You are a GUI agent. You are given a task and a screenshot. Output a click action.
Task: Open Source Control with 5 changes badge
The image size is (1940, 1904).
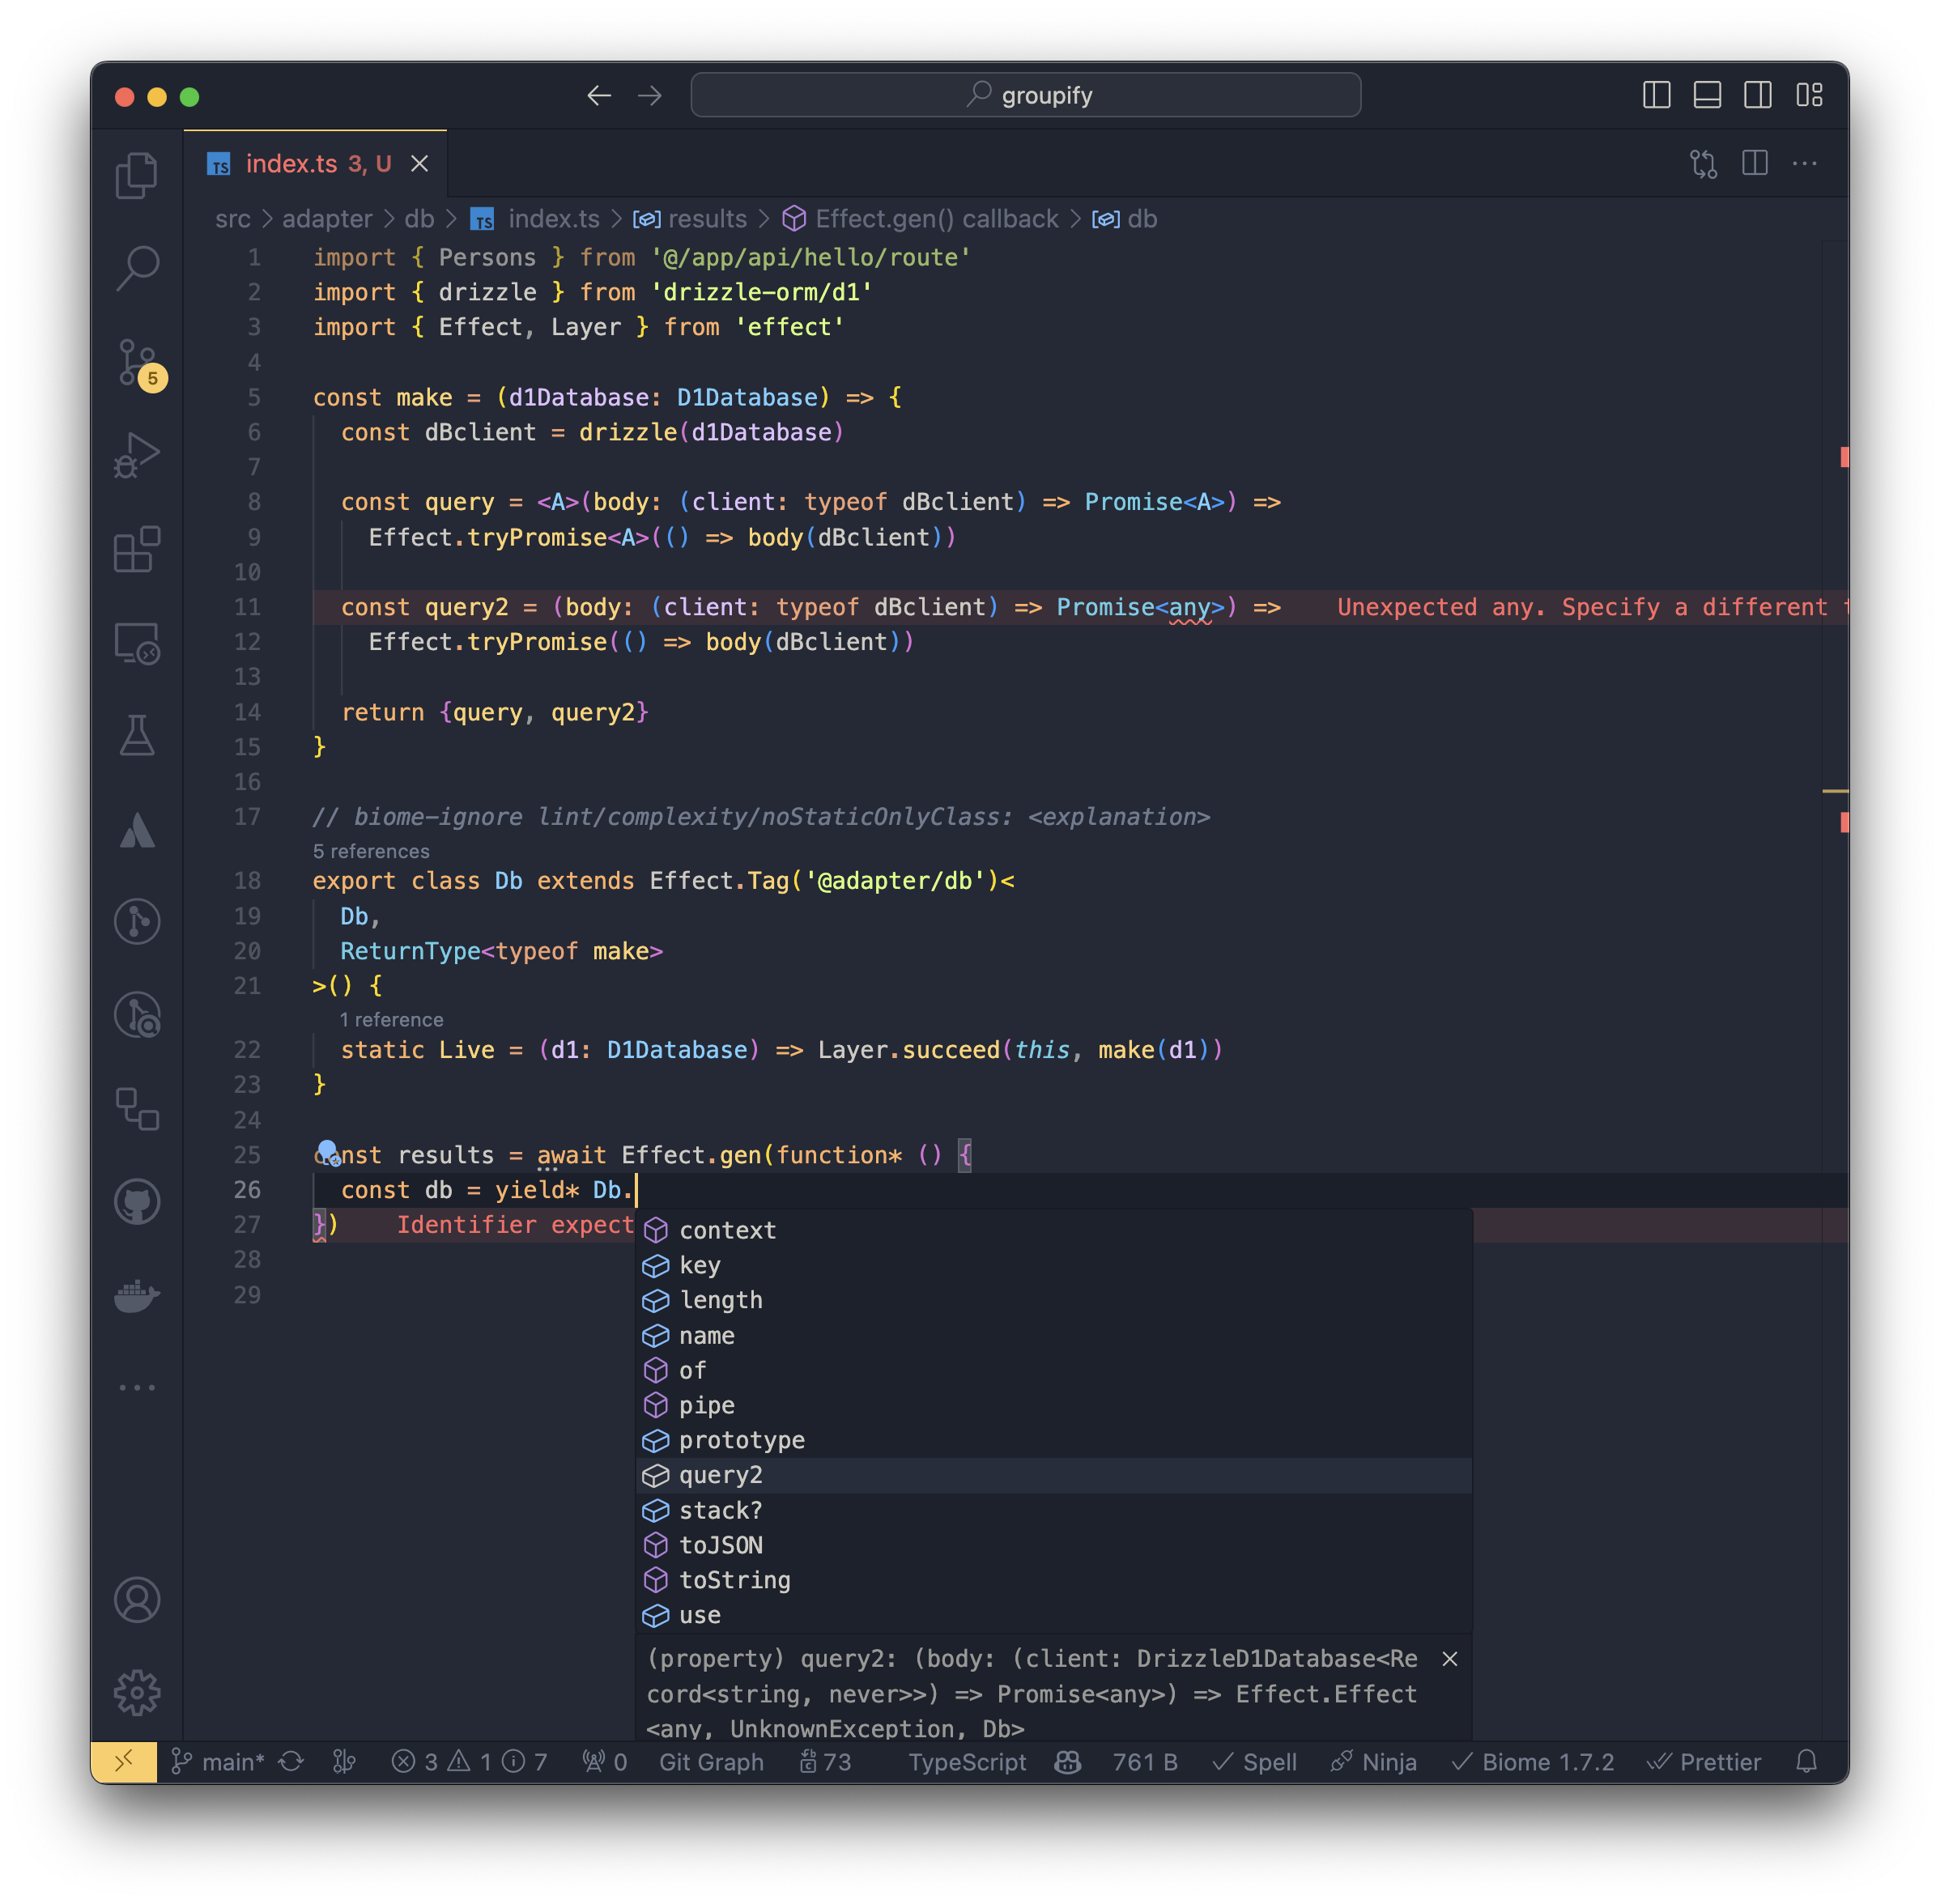(x=137, y=363)
